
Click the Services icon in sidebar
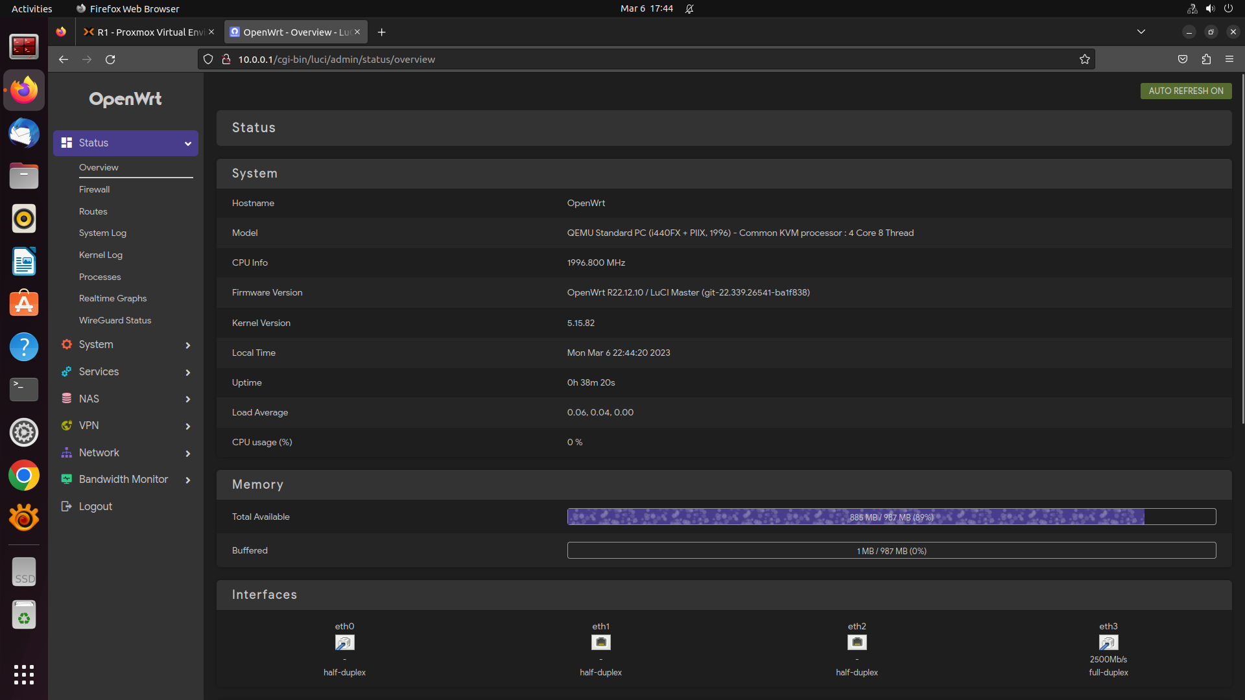coord(67,371)
